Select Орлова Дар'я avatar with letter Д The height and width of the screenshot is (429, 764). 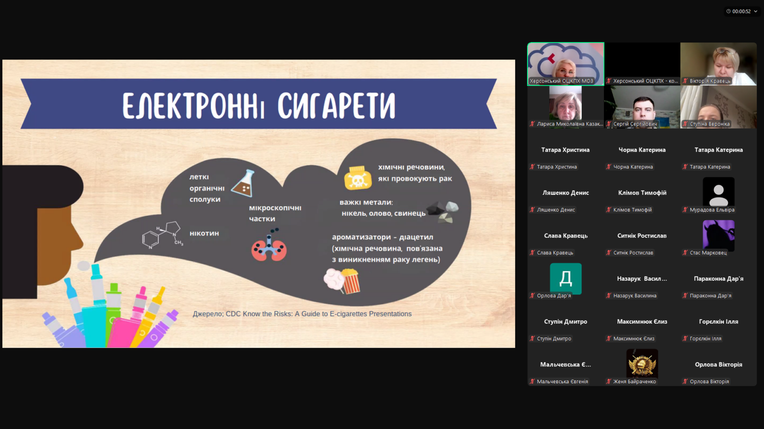(x=565, y=277)
